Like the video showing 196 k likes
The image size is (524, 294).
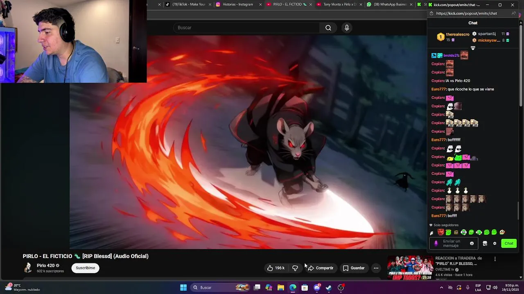point(276,268)
